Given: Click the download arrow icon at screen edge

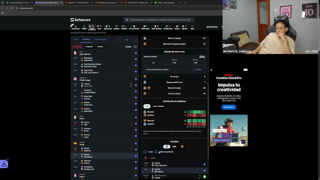Looking at the screenshot, I should 4,164.
